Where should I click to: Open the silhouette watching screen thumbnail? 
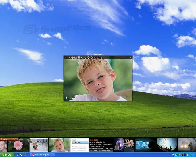point(145,145)
